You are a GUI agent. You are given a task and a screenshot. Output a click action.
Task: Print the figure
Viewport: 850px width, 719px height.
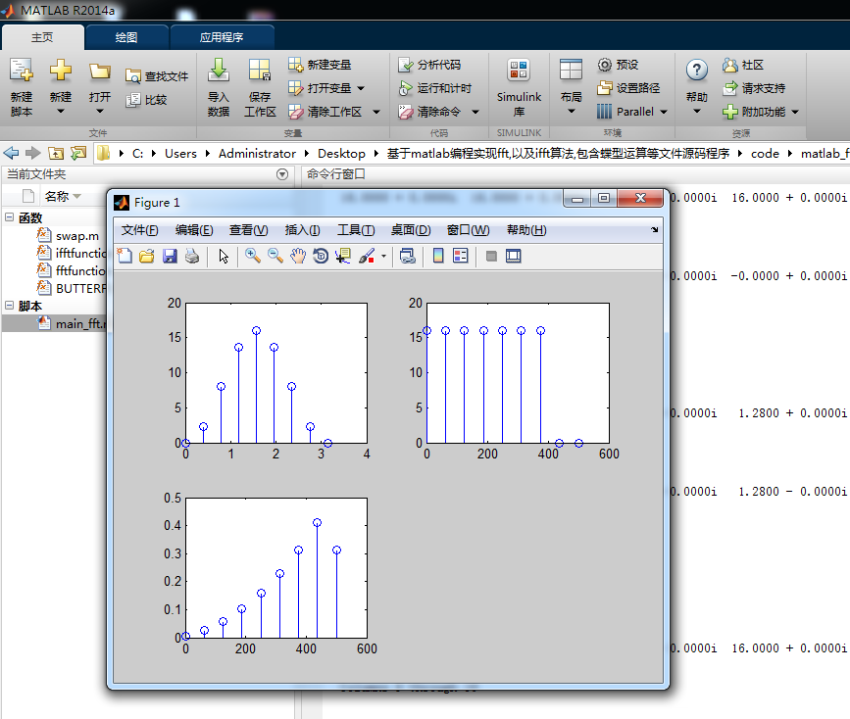(x=192, y=256)
